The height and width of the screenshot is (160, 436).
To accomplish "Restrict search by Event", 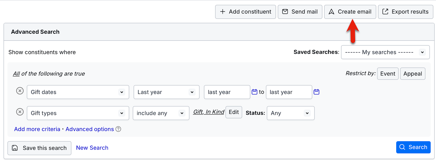I will pyautogui.click(x=387, y=74).
